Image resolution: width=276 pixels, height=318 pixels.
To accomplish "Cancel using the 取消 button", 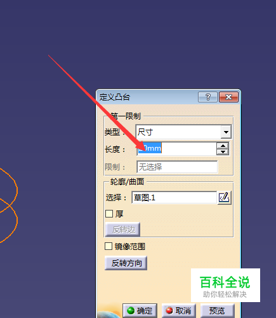I will coord(179,310).
